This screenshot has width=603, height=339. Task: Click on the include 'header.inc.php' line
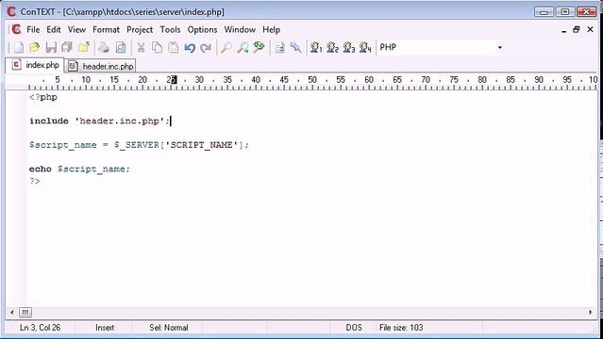[100, 121]
